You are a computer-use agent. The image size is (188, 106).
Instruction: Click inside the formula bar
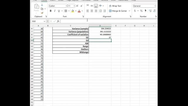tap(109, 21)
